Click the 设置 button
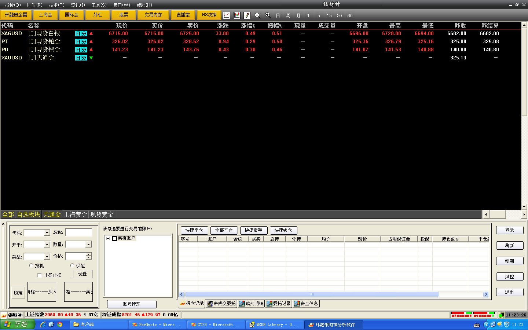 [x=82, y=274]
